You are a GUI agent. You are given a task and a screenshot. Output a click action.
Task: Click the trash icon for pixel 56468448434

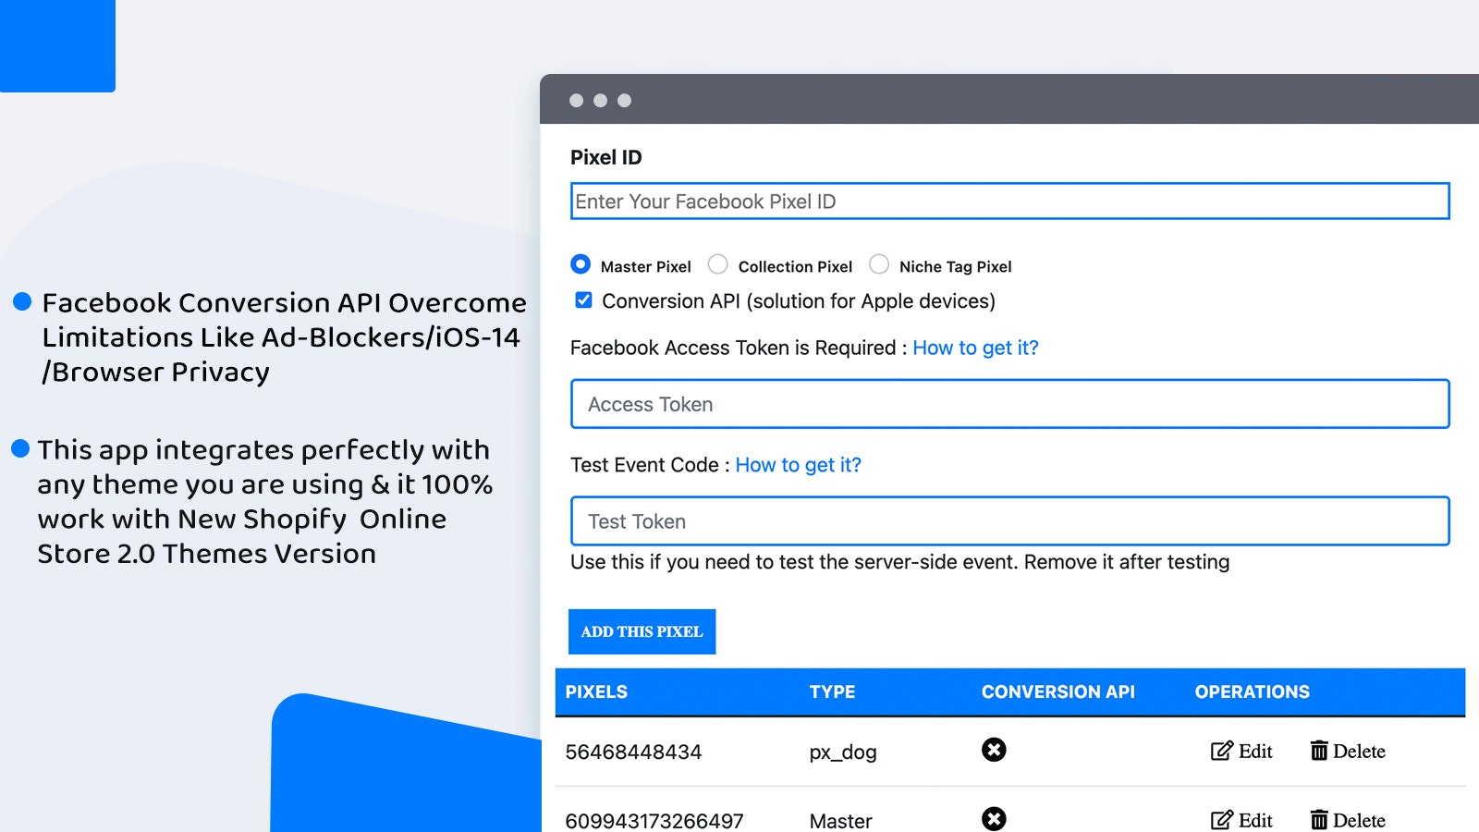pyautogui.click(x=1319, y=751)
